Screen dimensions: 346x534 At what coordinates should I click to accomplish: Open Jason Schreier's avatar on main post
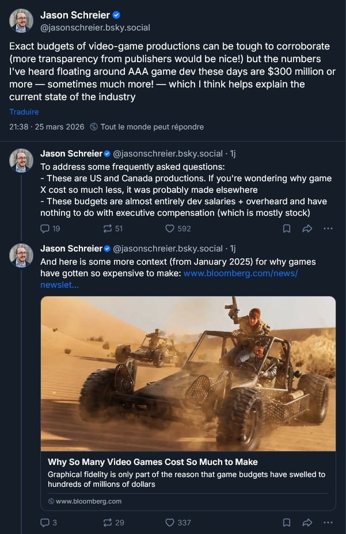[21, 21]
